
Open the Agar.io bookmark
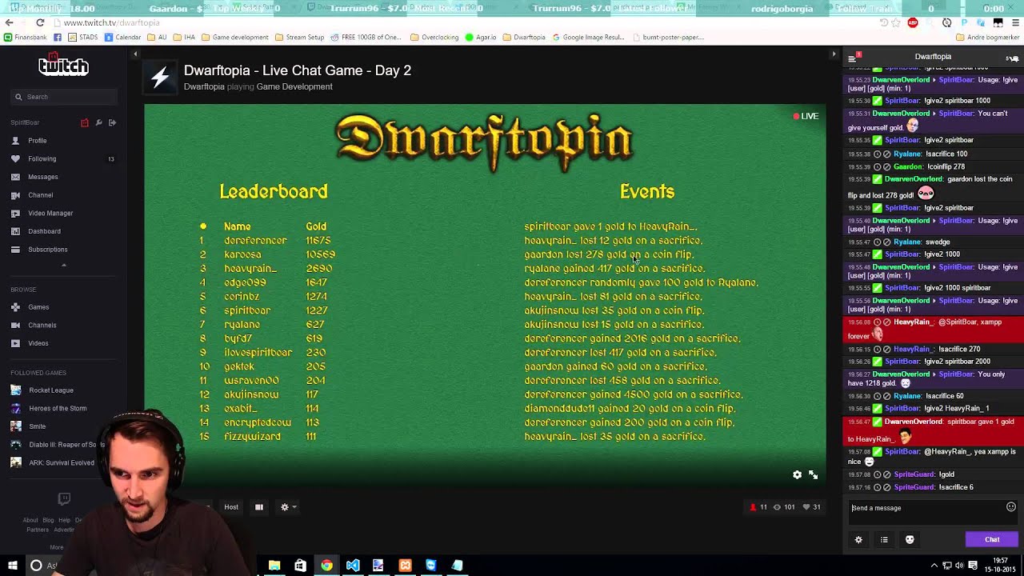click(481, 38)
